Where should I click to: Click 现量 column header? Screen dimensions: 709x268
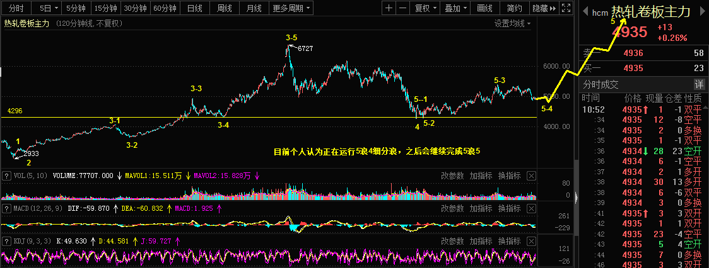point(653,98)
